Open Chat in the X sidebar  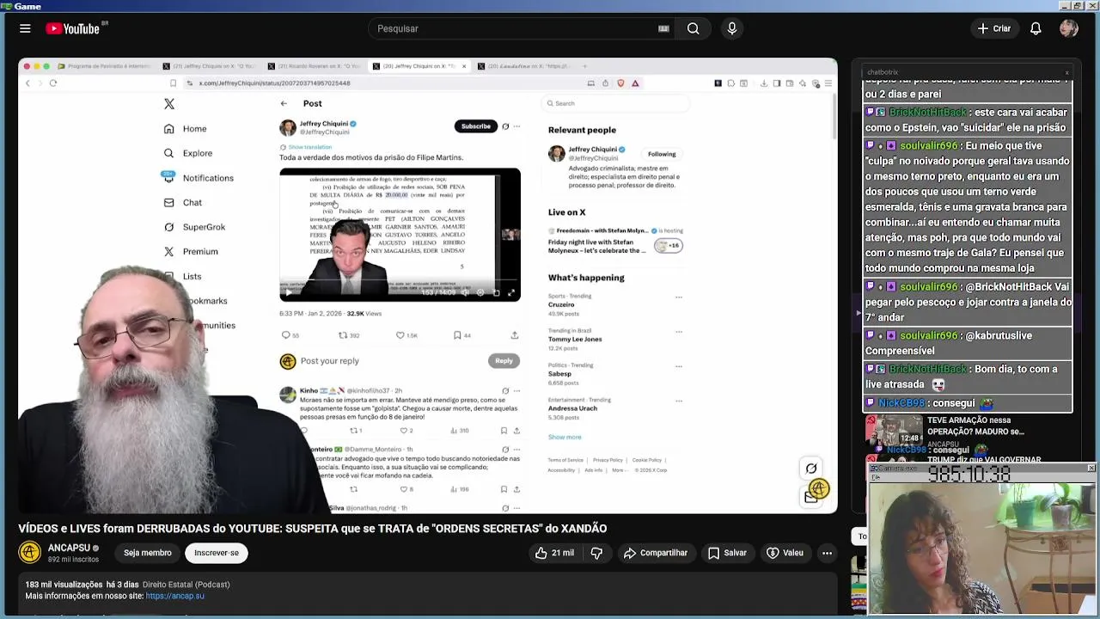[x=183, y=203]
